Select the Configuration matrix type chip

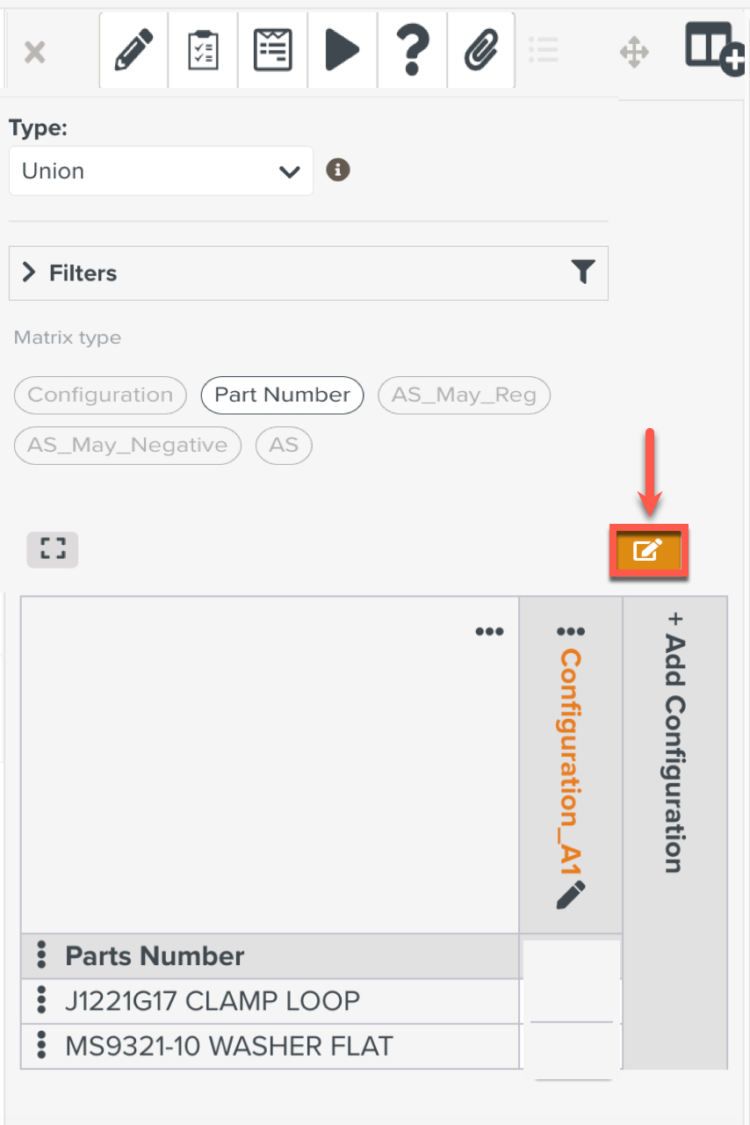click(100, 395)
